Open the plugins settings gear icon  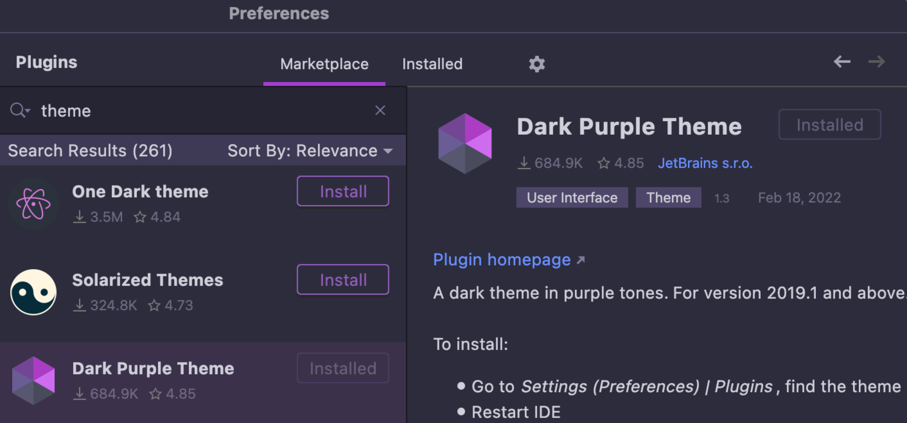537,64
